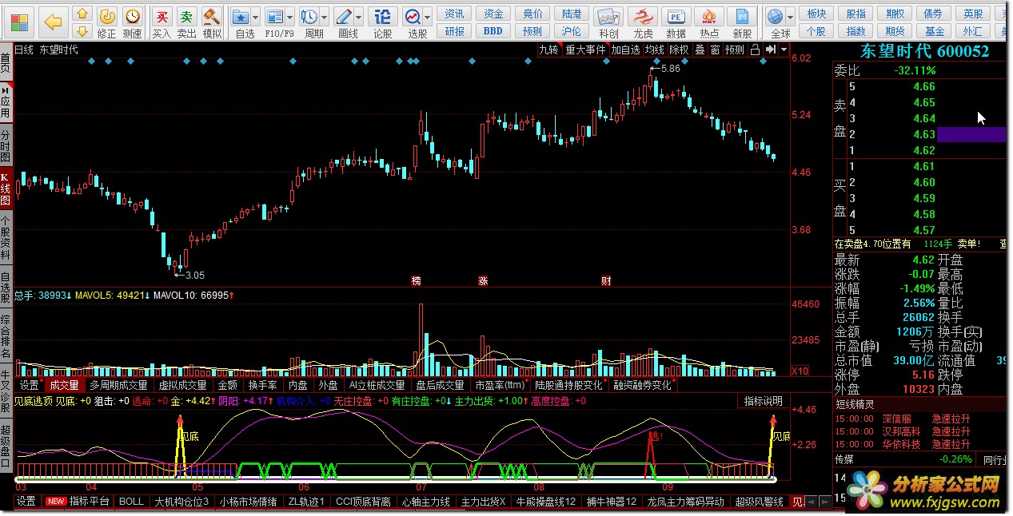
Task: Click the 买入 buy icon
Action: pyautogui.click(x=162, y=16)
